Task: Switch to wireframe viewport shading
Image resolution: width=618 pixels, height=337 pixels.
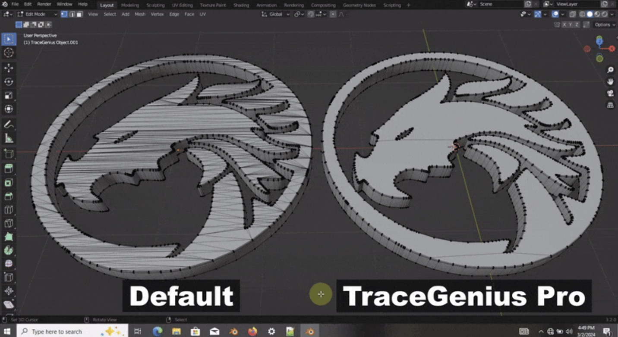Action: 582,14
